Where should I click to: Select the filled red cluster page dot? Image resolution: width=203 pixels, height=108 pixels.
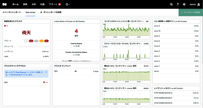pyautogui.click(x=5, y=26)
